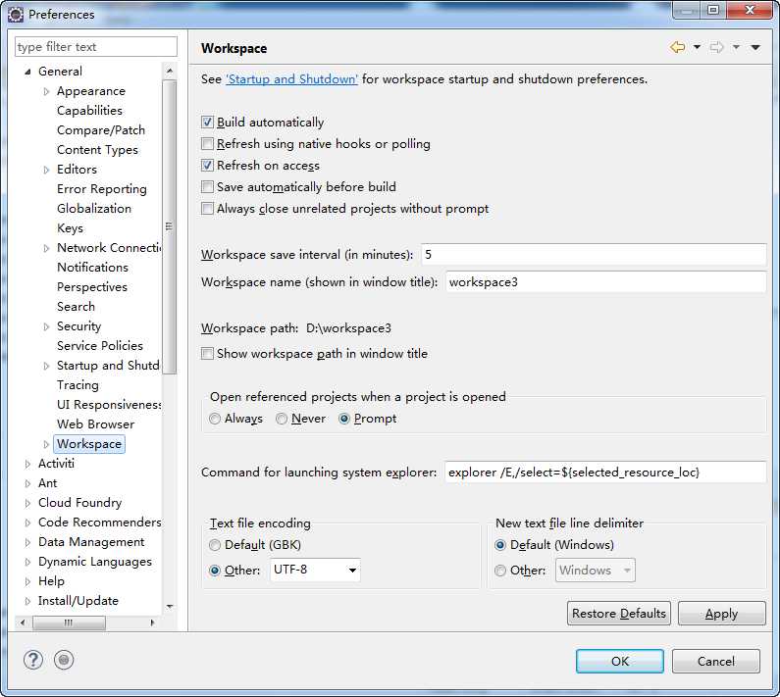This screenshot has height=697, width=780.
Task: Open the preferences view menu triangle
Action: 755,48
